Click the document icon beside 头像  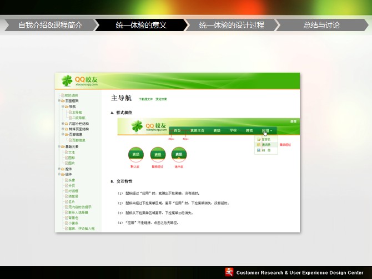pos(67,180)
